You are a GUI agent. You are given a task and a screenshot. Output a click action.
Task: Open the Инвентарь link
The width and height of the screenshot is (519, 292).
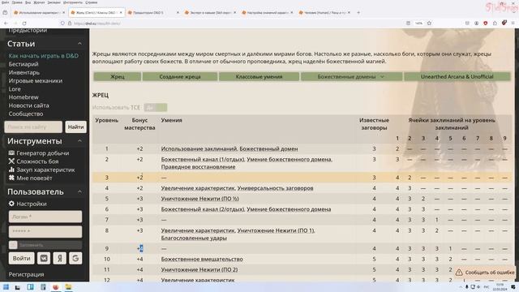[x=24, y=72]
